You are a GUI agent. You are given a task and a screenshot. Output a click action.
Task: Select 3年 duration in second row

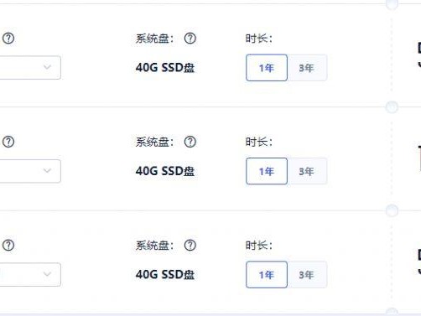pos(307,171)
